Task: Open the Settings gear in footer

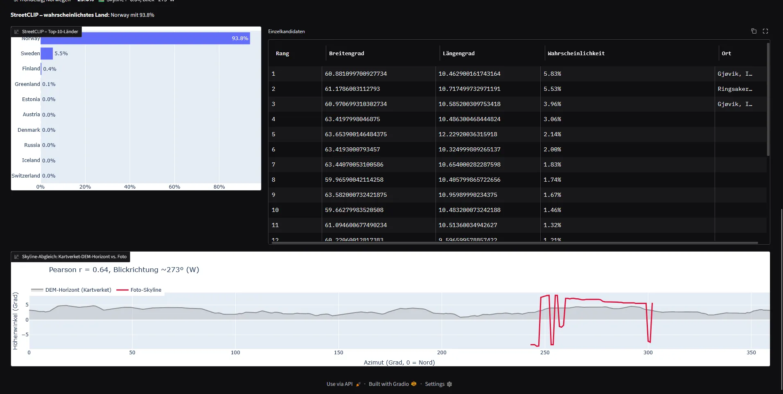Action: (x=449, y=384)
